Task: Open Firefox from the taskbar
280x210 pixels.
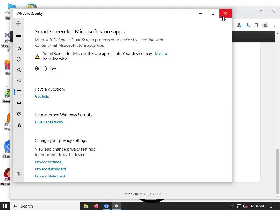Action: pos(96,206)
